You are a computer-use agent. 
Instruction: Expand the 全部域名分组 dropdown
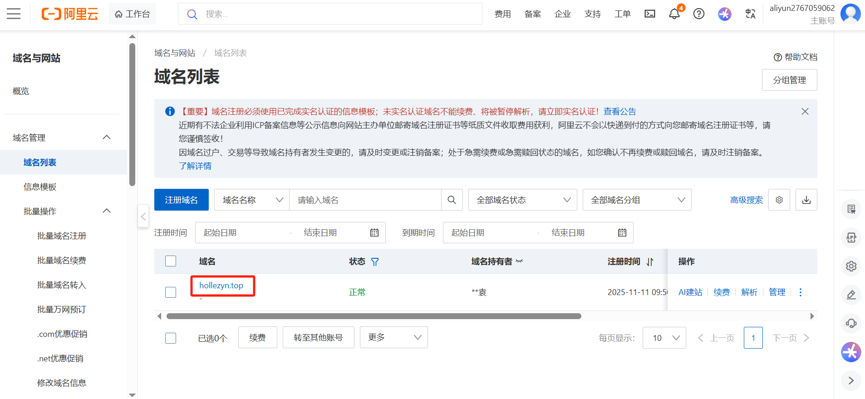click(x=637, y=200)
